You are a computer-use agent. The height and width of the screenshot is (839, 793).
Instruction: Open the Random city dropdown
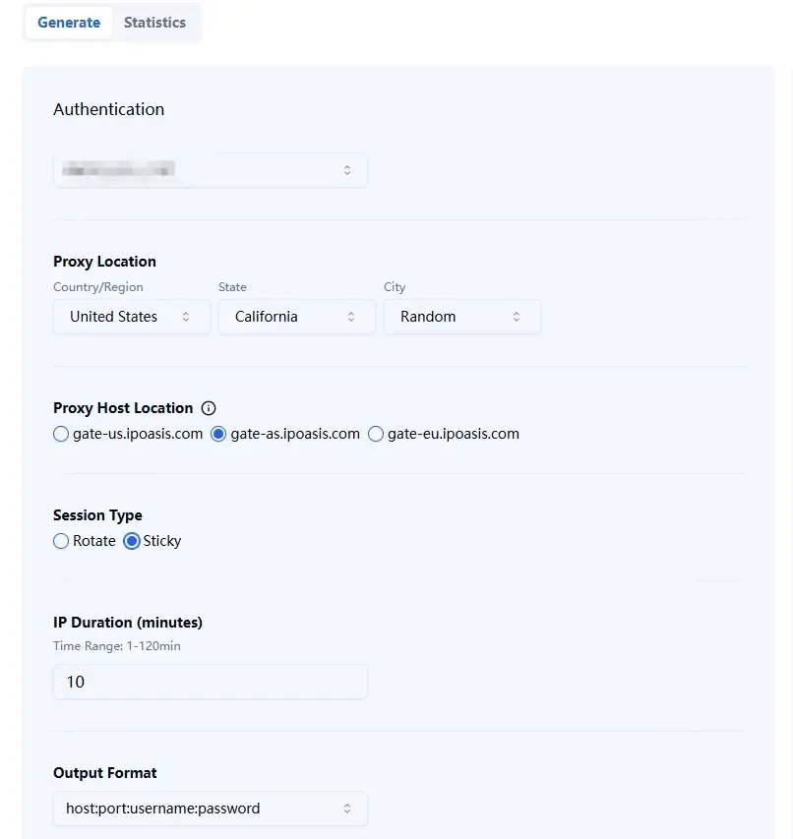pyautogui.click(x=461, y=317)
